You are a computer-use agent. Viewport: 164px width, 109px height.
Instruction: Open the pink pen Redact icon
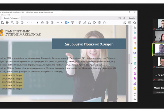[x=135, y=68]
